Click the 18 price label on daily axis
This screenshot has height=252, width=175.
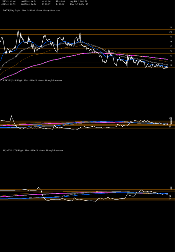pos(170,42)
